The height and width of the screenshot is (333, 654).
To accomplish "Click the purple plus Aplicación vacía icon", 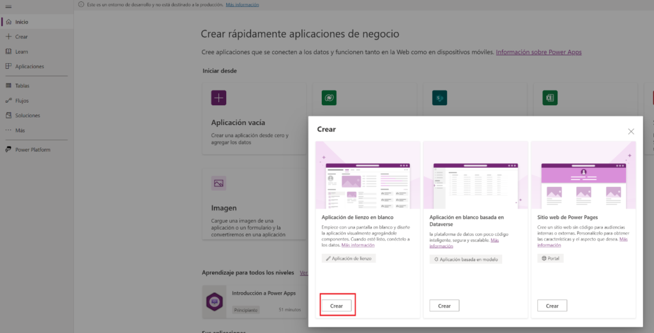I will click(218, 98).
